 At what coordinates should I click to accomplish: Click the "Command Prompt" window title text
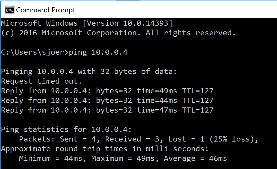(x=46, y=10)
